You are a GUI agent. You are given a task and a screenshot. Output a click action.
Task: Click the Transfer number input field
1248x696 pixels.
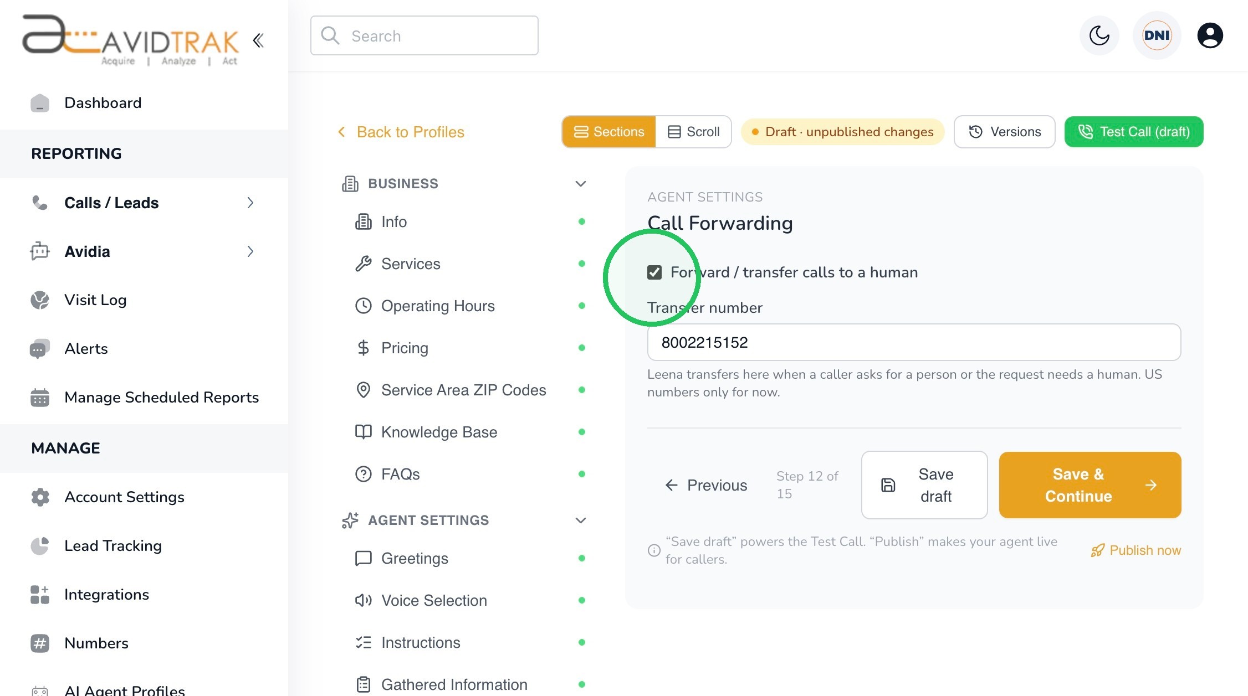tap(914, 342)
